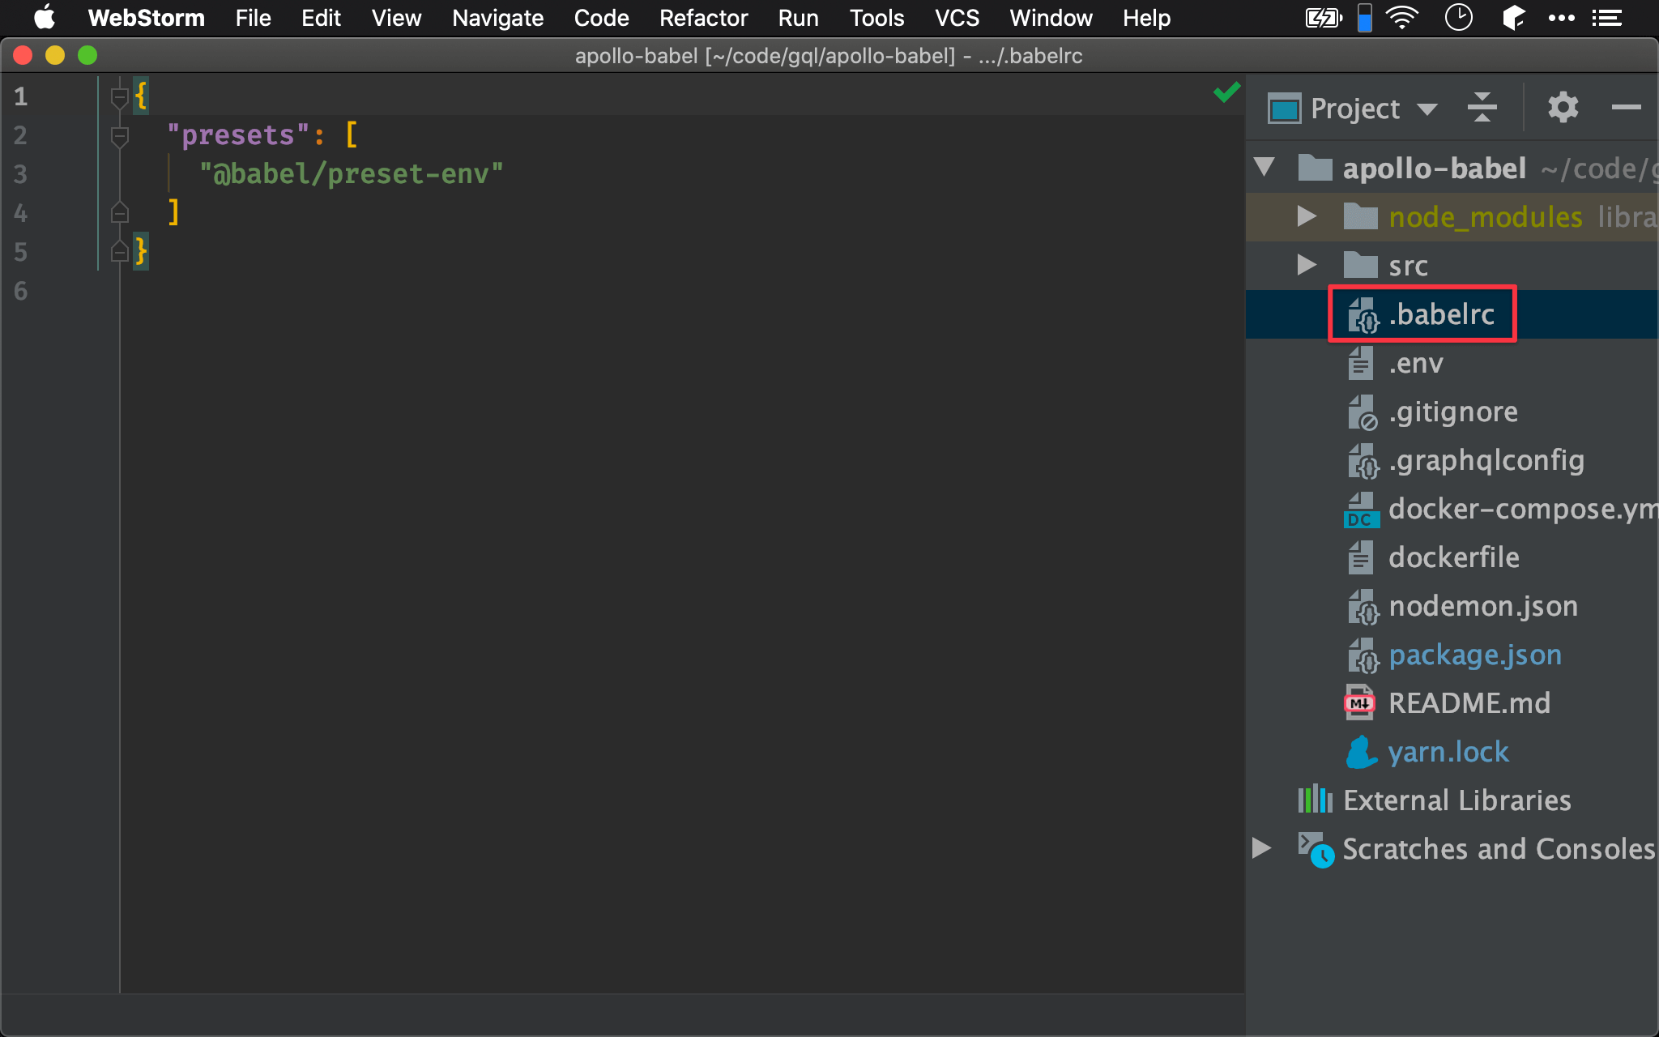Image resolution: width=1659 pixels, height=1037 pixels.
Task: Open the Code menu
Action: click(x=601, y=18)
